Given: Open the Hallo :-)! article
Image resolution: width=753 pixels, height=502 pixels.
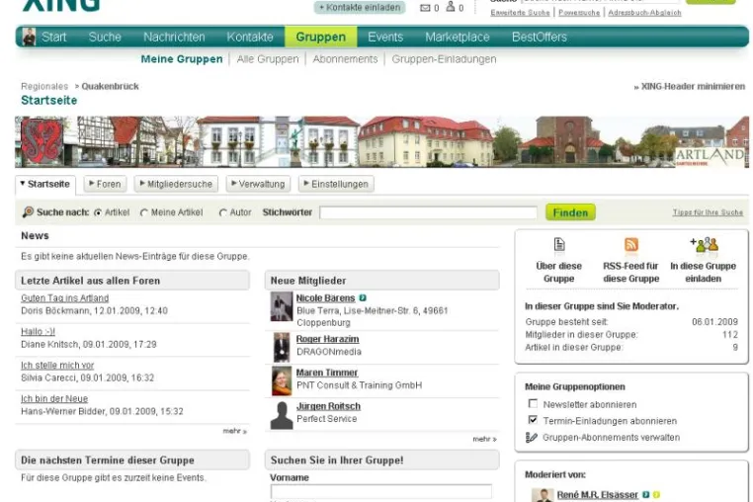Looking at the screenshot, I should click(38, 331).
